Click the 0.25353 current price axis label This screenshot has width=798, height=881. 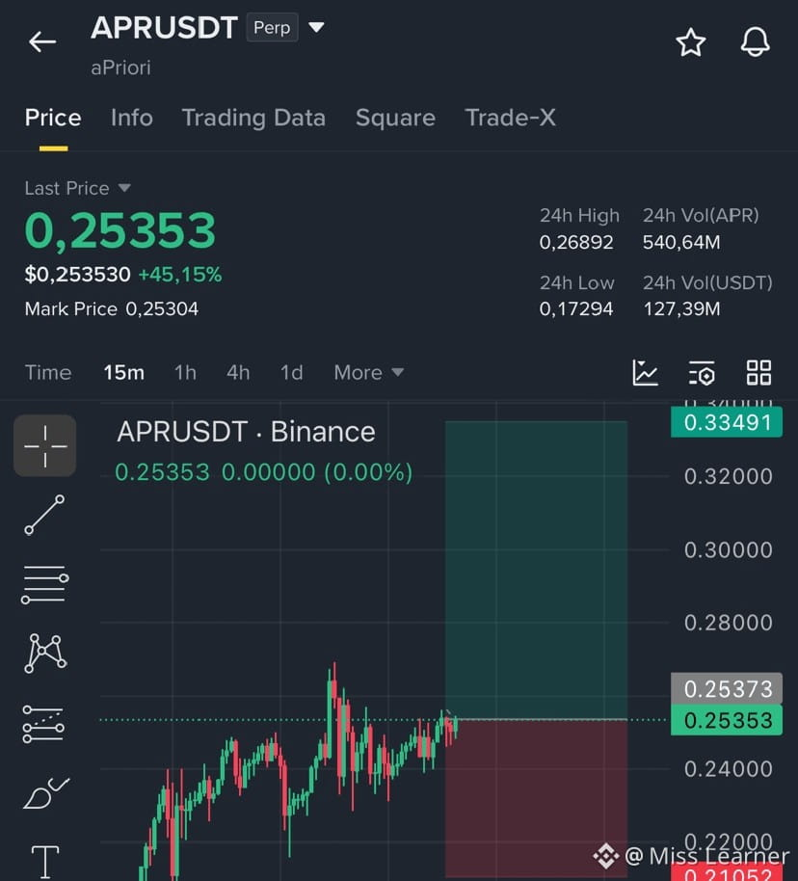point(727,721)
